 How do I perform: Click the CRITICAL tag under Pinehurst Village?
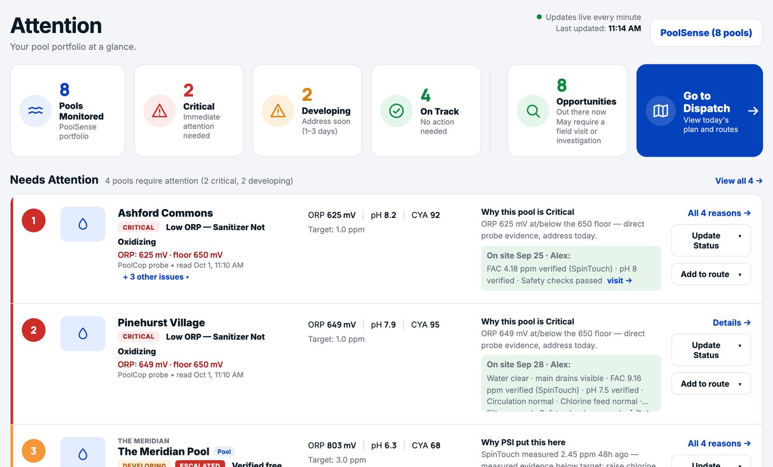coord(138,336)
